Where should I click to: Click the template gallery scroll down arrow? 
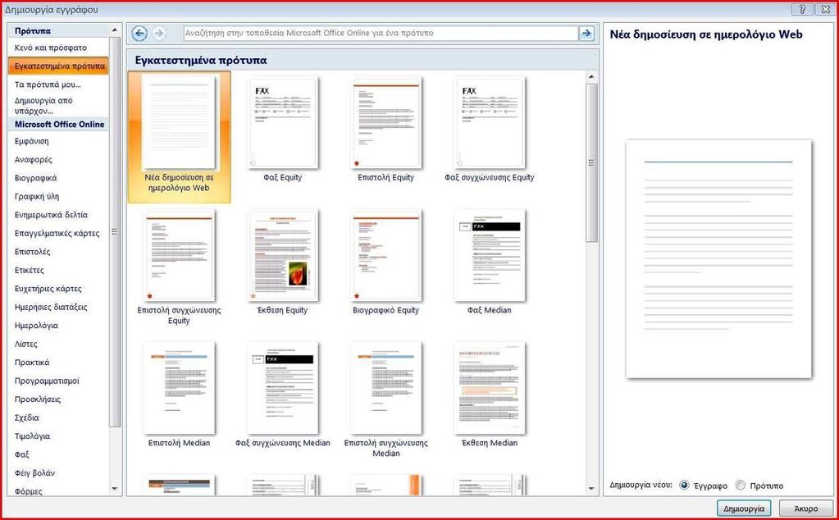point(591,489)
